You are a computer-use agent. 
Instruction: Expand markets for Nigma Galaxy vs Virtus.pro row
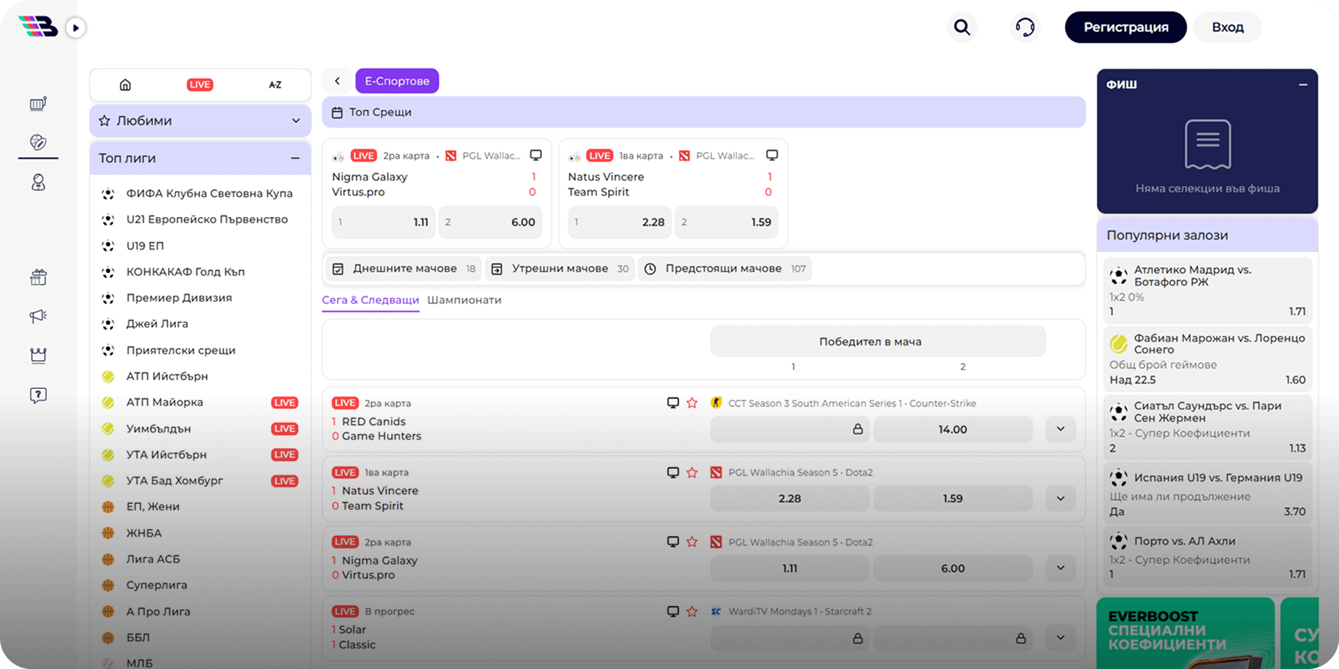tap(1060, 568)
